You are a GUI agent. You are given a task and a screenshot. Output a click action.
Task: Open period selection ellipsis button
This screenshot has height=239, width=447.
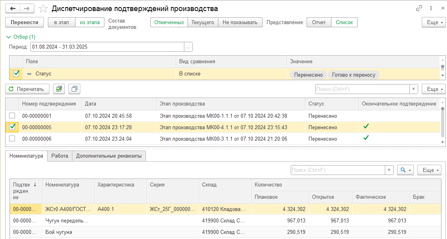188,47
